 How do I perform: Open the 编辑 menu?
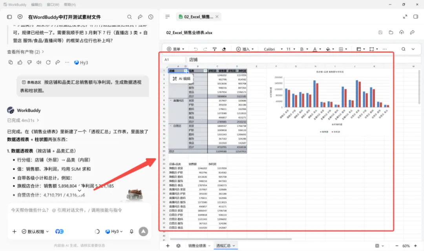coord(37,5)
